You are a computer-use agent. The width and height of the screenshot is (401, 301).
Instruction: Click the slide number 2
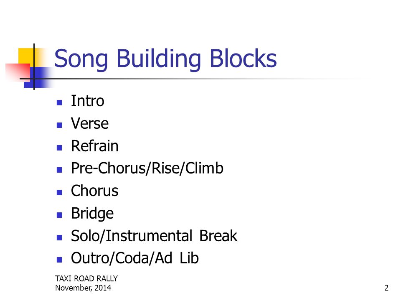click(386, 288)
